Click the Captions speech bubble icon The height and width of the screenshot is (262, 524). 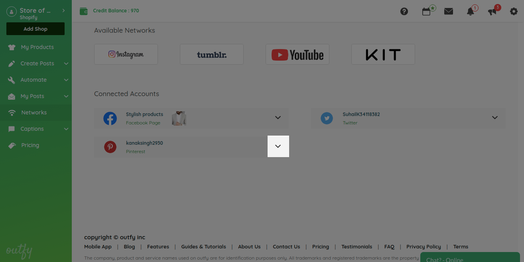tap(12, 129)
